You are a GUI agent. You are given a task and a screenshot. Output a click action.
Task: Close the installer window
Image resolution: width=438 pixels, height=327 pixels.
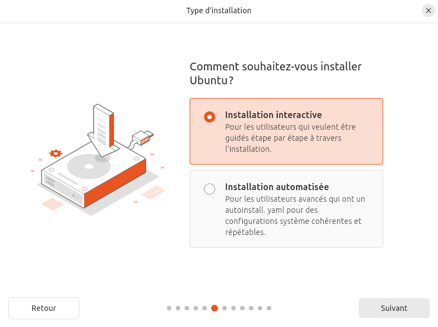point(428,11)
